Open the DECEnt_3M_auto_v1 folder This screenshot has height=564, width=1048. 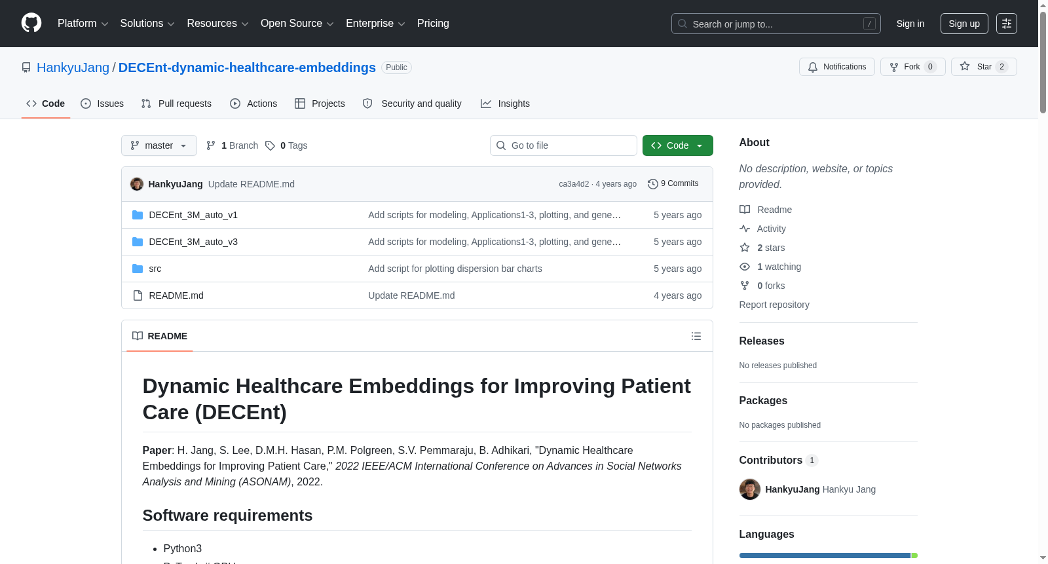pyautogui.click(x=193, y=215)
